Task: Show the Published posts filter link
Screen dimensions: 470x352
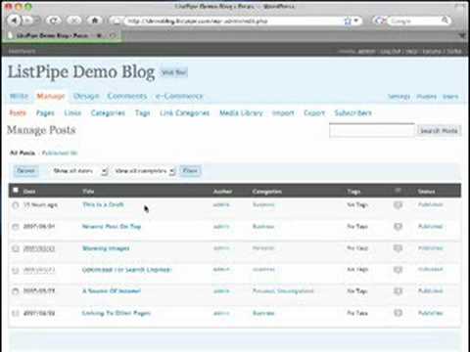Action: (60, 153)
